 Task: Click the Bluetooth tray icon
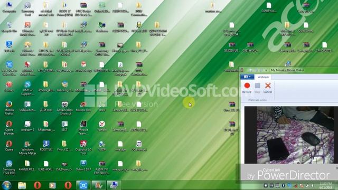[x=284, y=185]
